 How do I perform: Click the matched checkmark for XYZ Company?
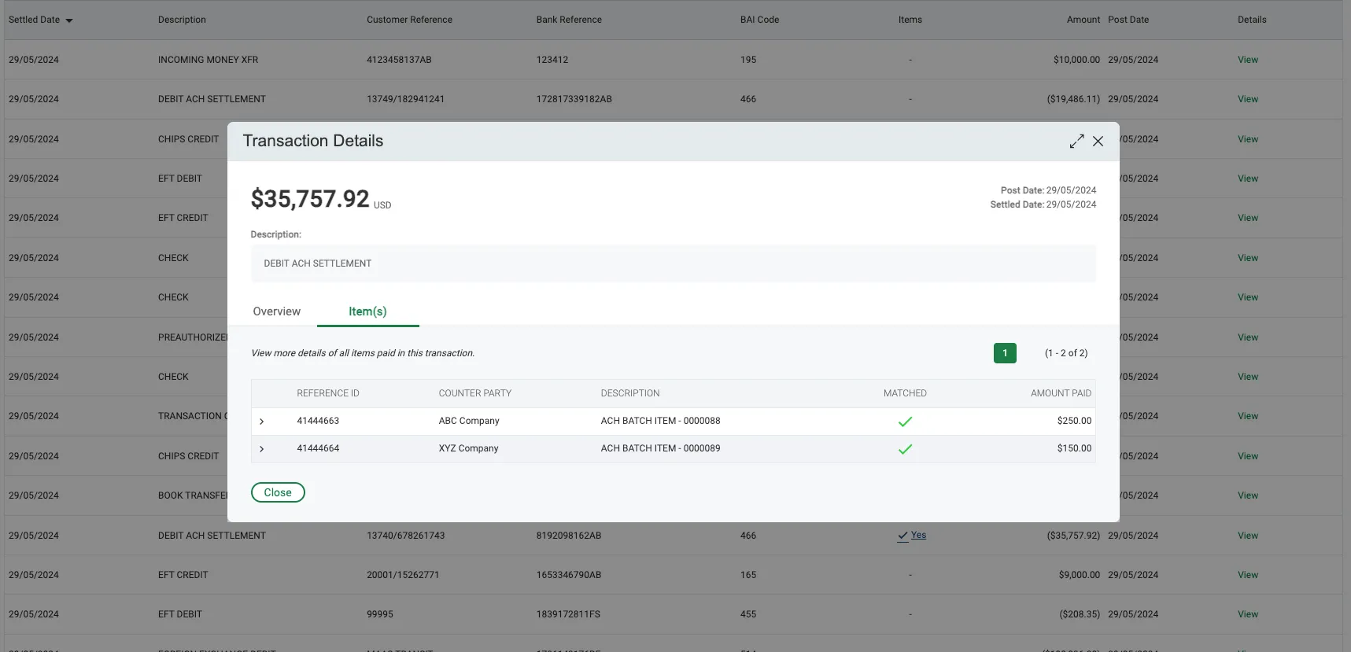point(905,449)
